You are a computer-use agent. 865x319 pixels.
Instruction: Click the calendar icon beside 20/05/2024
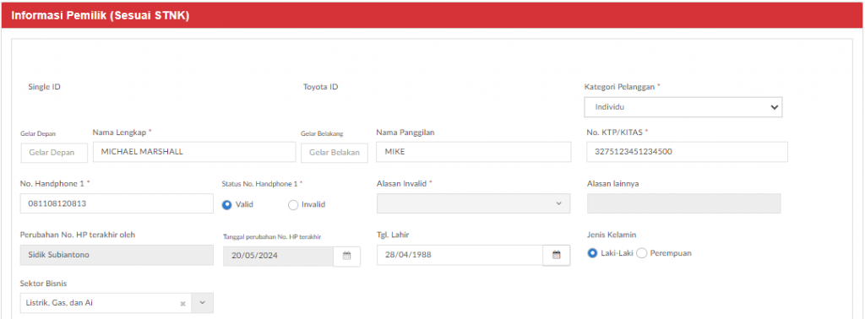[347, 257]
